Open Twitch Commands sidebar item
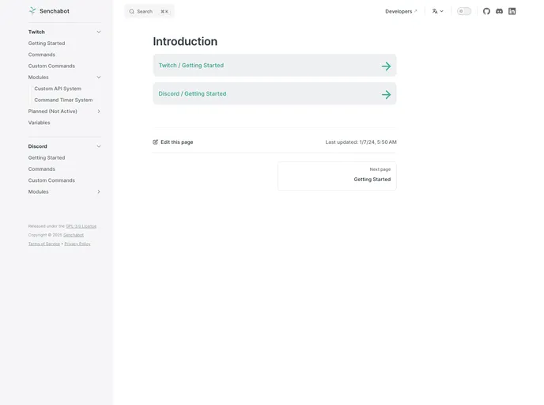The height and width of the screenshot is (405, 544). click(42, 55)
